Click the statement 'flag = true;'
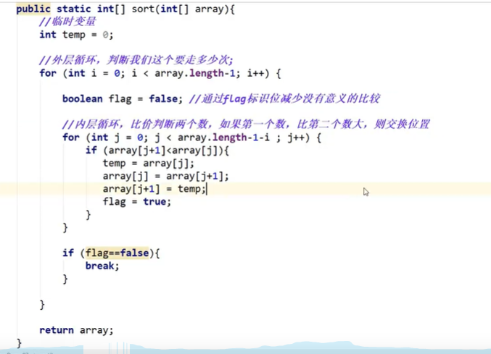 coord(137,202)
